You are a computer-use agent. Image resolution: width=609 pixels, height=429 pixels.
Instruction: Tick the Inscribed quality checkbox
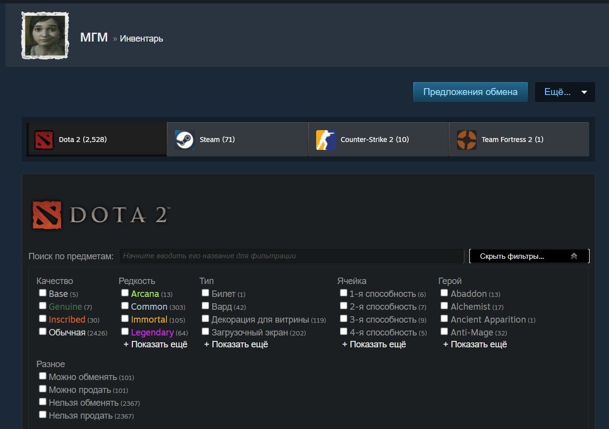pyautogui.click(x=43, y=319)
